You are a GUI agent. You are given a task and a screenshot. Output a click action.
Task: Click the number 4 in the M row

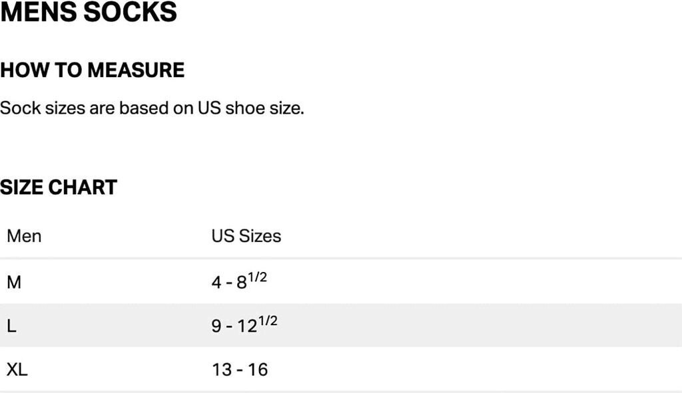point(216,283)
